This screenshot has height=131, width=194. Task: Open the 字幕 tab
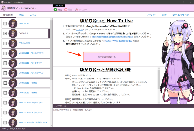tap(21, 15)
